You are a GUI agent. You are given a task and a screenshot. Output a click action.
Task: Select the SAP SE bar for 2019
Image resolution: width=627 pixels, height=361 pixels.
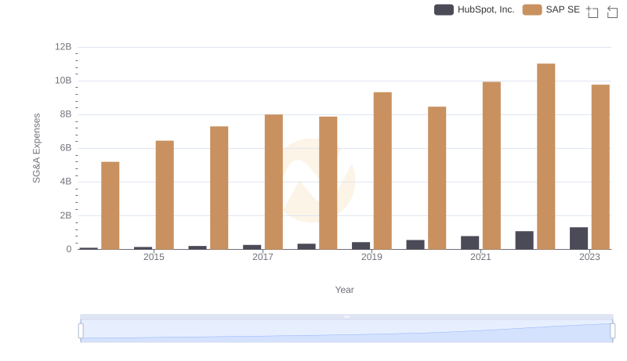[x=382, y=171]
